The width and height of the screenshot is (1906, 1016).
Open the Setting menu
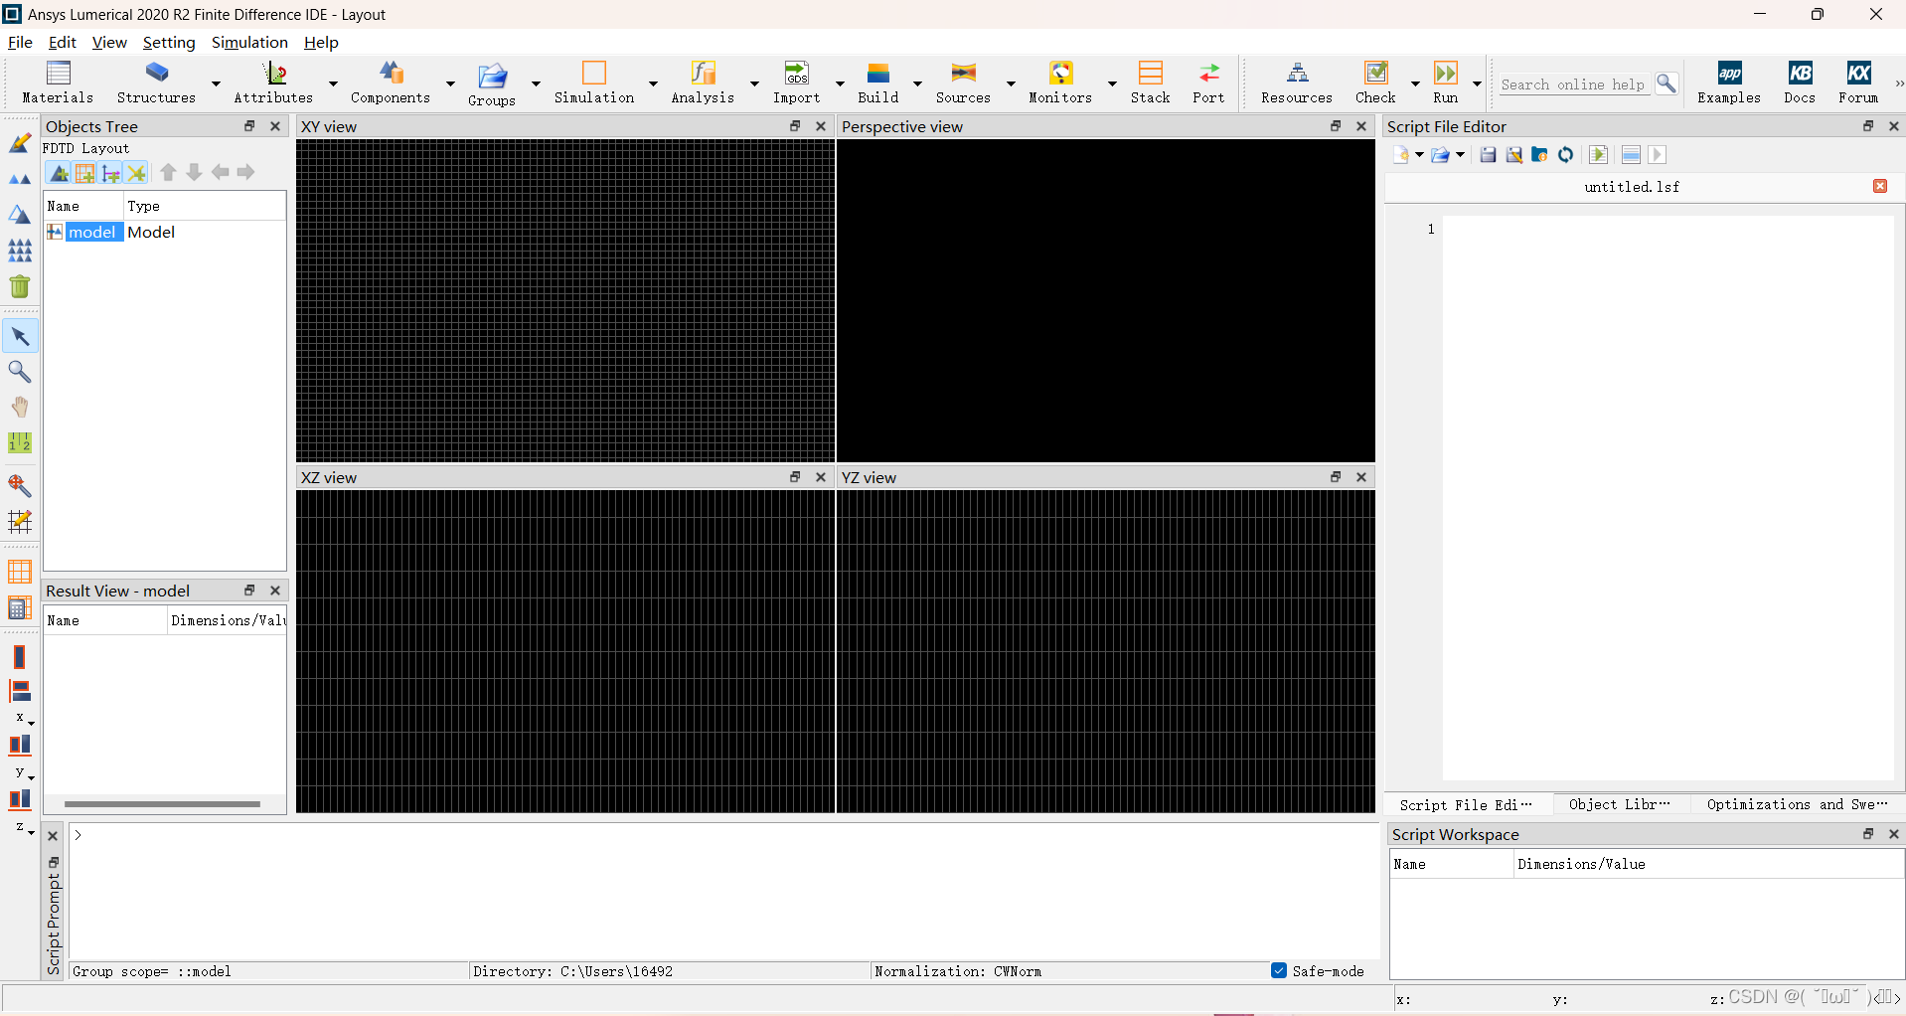click(x=169, y=42)
